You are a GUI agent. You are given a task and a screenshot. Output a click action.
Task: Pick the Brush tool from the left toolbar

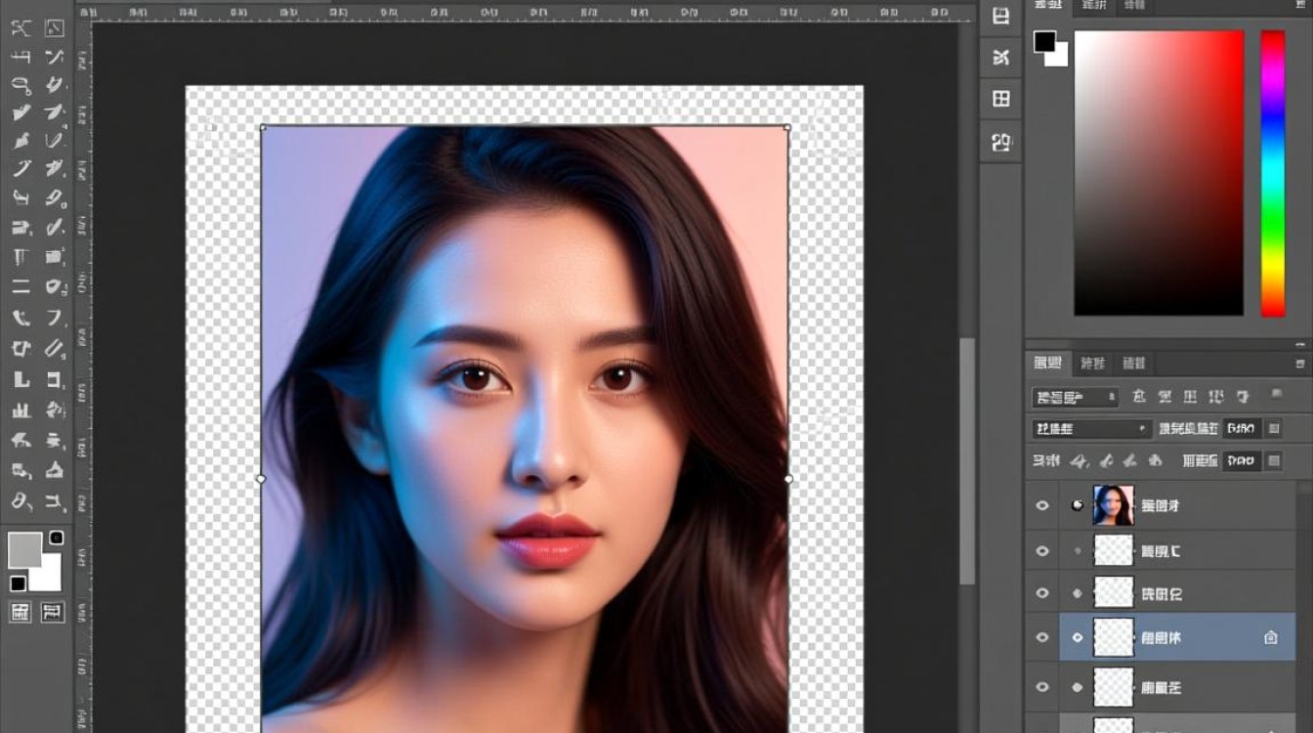[x=20, y=140]
